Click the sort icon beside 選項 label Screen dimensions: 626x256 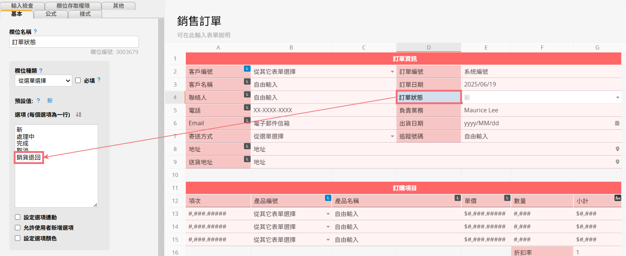(78, 115)
